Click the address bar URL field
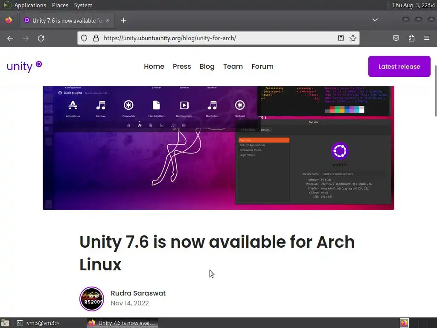This screenshot has height=328, width=437. coord(218,38)
